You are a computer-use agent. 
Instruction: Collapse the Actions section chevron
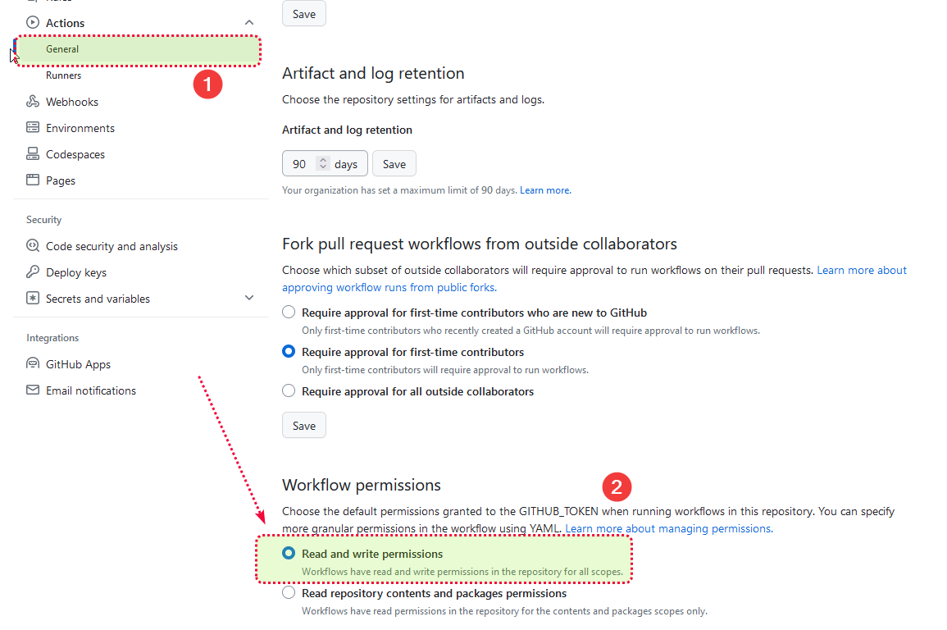coord(249,23)
